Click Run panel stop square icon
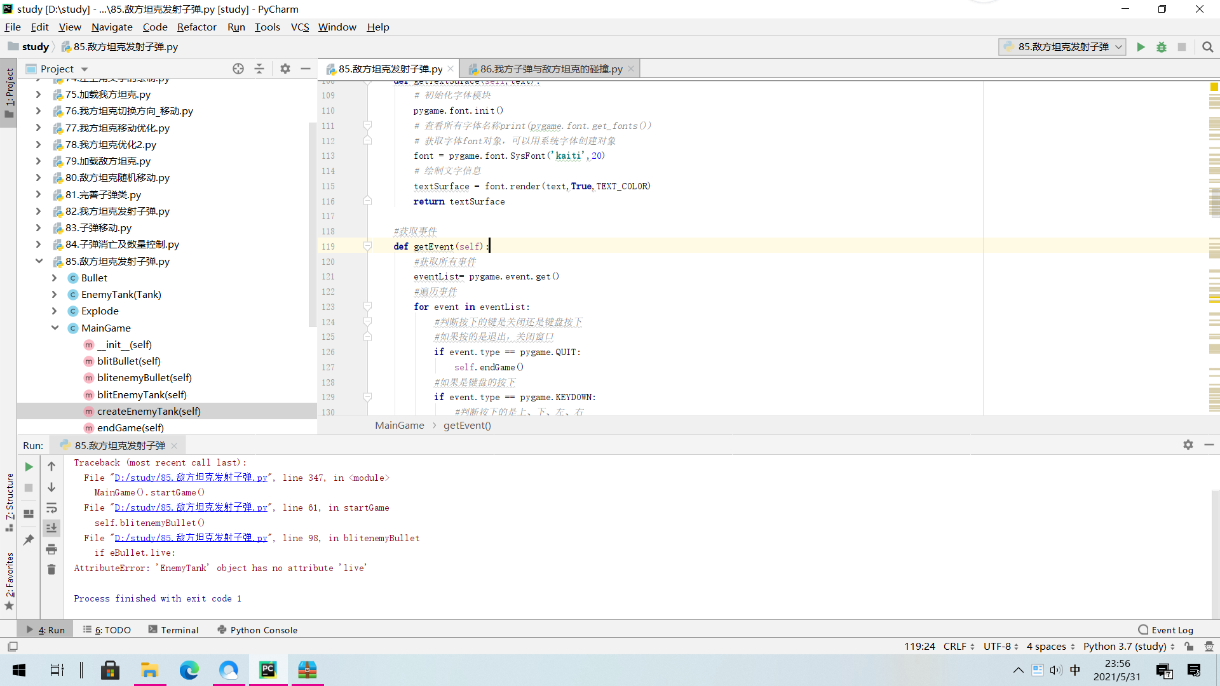 [x=29, y=488]
